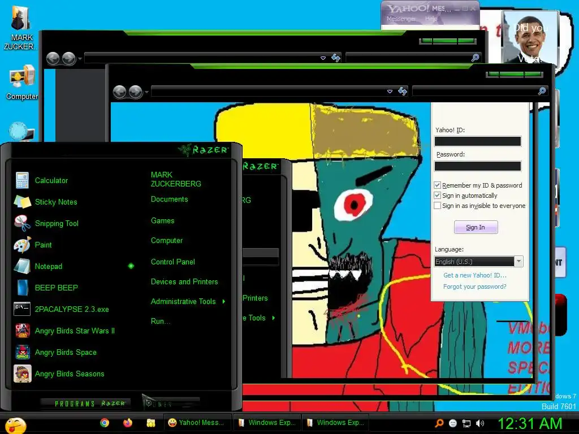Launch Sticky Notes icon in Start menu
579x434 pixels.
point(22,202)
